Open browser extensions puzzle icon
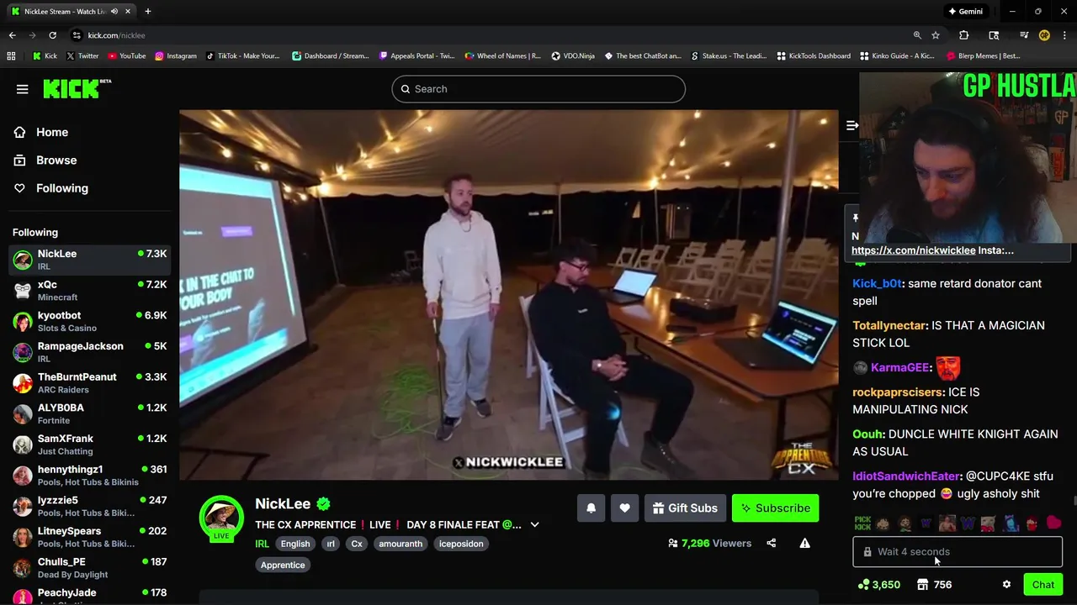 pos(964,35)
